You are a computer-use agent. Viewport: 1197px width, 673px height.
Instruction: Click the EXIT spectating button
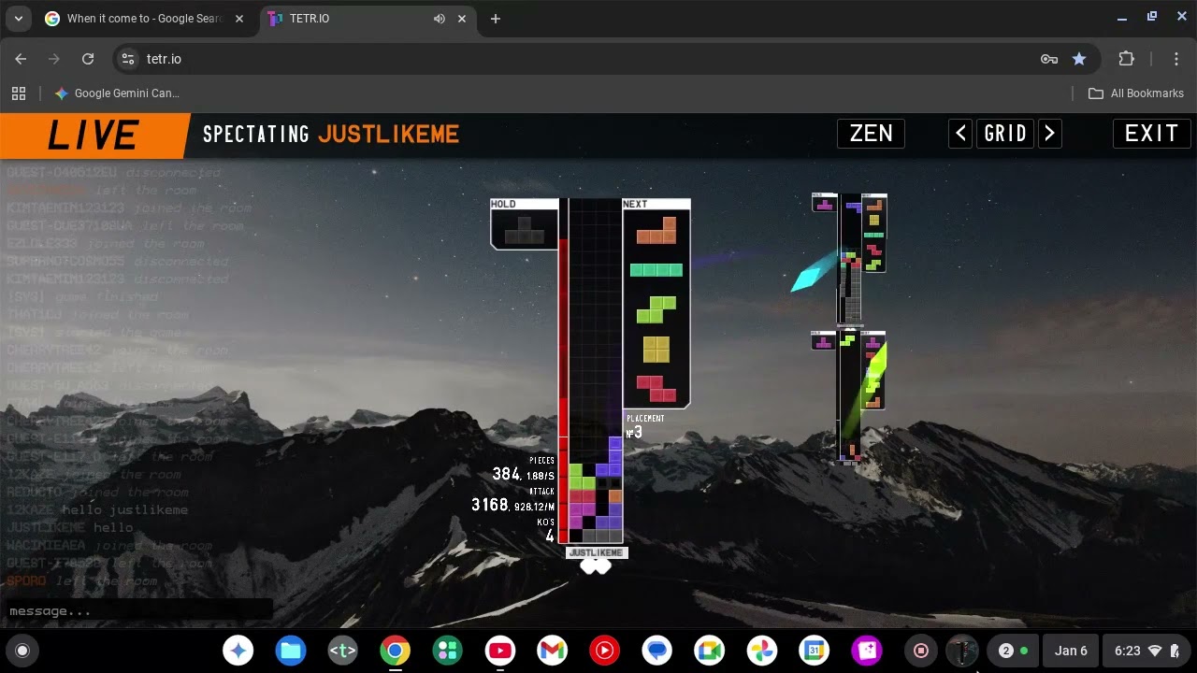pos(1151,134)
